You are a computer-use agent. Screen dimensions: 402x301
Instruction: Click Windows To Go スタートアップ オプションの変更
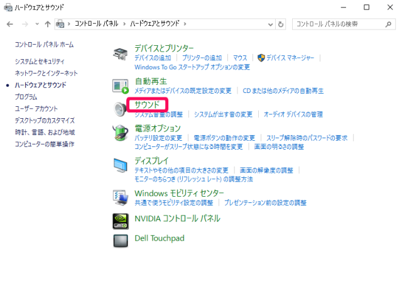192,67
